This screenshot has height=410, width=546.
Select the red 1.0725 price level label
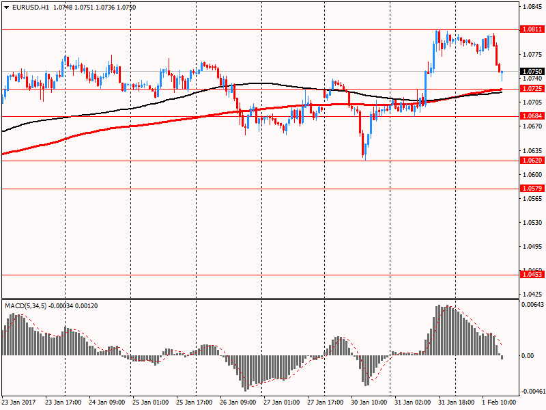pos(532,88)
